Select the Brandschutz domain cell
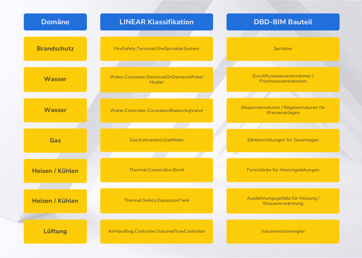362x258 pixels. pos(55,49)
